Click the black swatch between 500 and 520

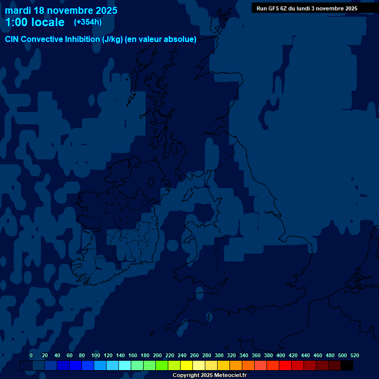coord(347,365)
